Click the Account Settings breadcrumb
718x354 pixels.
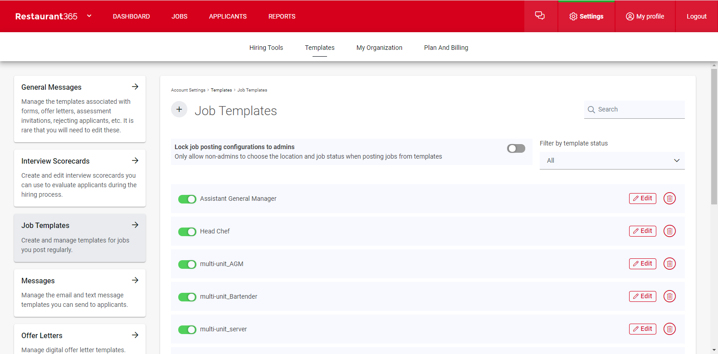(x=188, y=90)
